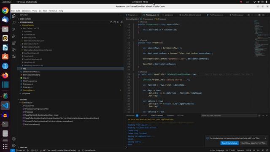The height and width of the screenshot is (152, 270).
Task: Open the Accounts icon in activity bar
Action: pyautogui.click(x=14, y=139)
